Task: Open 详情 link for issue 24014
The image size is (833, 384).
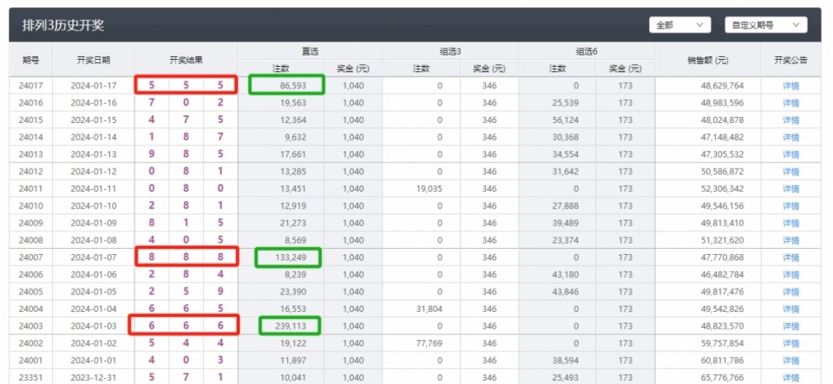Action: [x=790, y=137]
